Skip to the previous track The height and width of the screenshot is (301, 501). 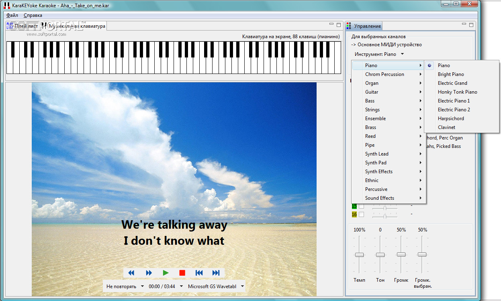point(199,273)
